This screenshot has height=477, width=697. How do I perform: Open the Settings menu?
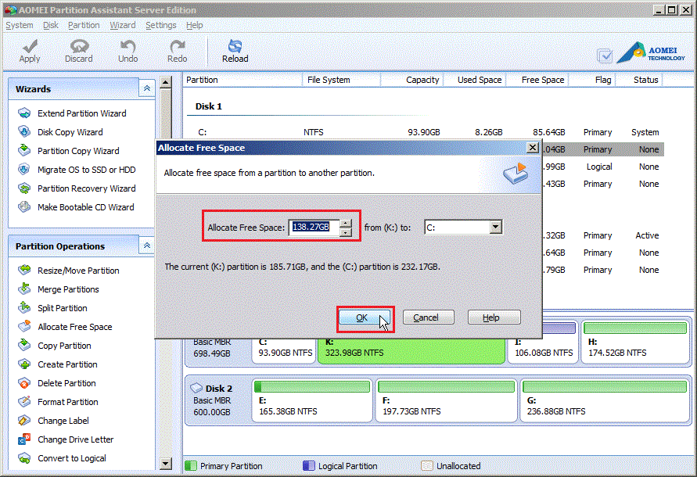click(x=161, y=25)
